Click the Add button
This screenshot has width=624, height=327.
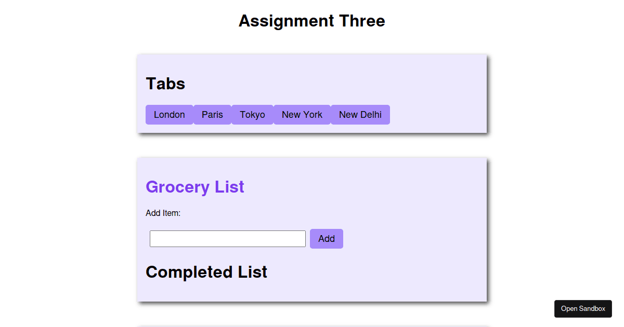tap(326, 238)
